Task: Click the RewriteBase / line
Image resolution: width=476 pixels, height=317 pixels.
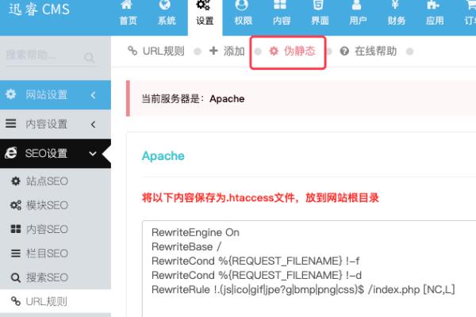Action: (186, 246)
